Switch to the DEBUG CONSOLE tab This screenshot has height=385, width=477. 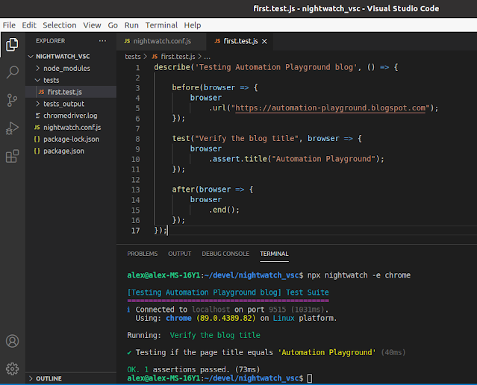(225, 254)
